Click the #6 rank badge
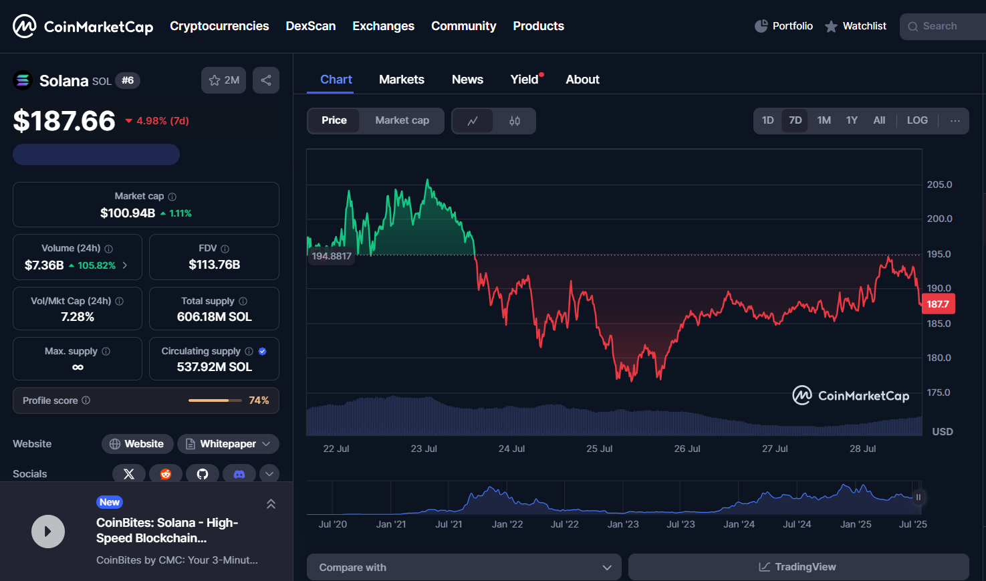The image size is (986, 581). (128, 80)
